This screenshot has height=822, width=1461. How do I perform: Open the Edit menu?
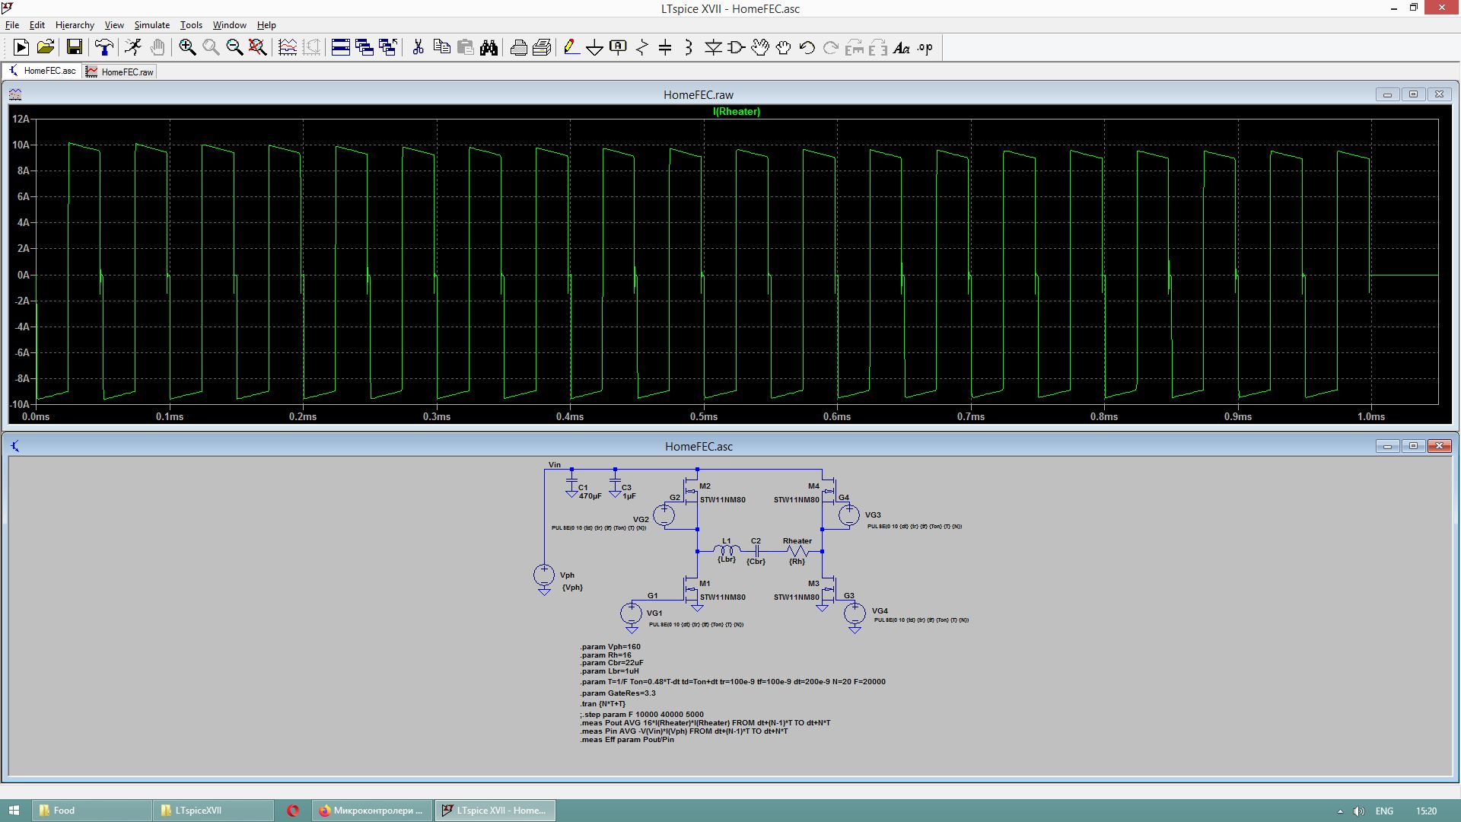pyautogui.click(x=37, y=25)
